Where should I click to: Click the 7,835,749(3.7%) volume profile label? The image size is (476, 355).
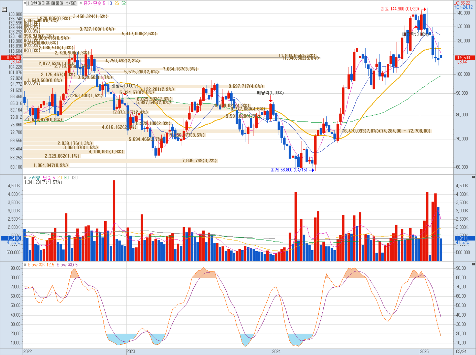pyautogui.click(x=200, y=160)
